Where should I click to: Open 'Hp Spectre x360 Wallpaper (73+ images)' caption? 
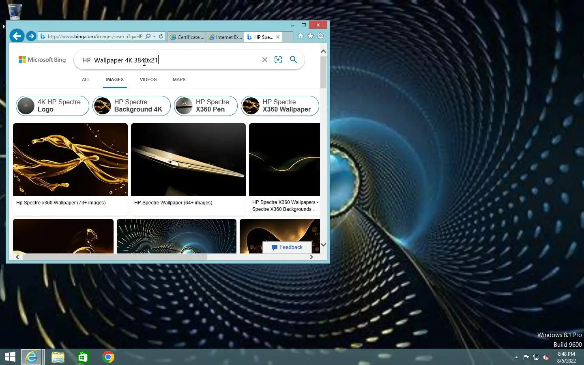tap(61, 203)
